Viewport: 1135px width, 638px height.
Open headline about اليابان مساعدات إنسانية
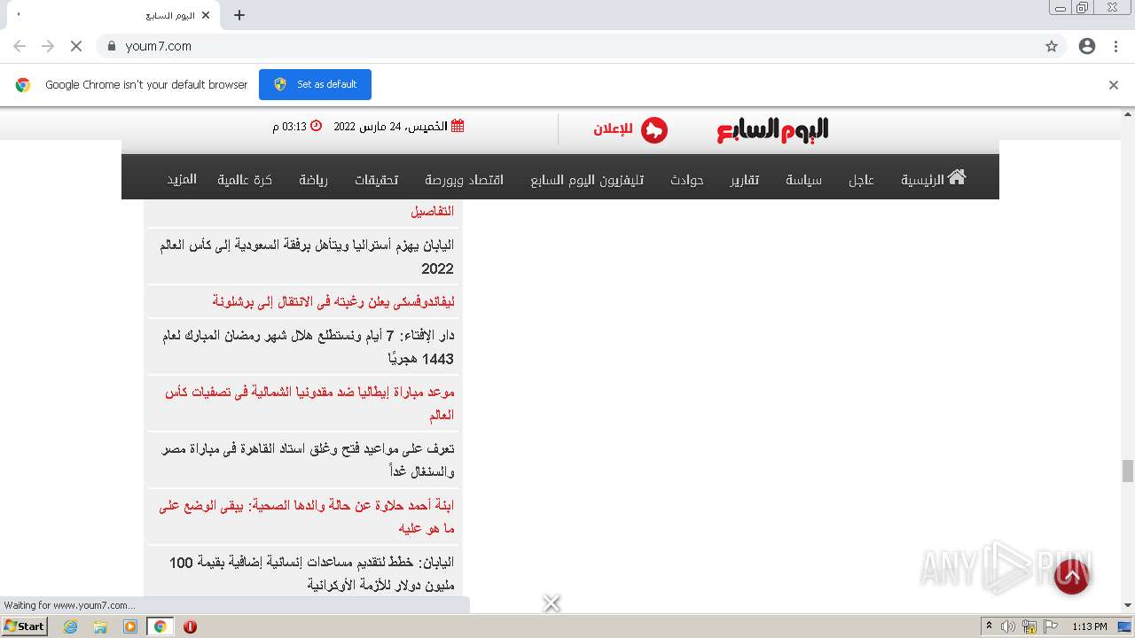pos(311,573)
